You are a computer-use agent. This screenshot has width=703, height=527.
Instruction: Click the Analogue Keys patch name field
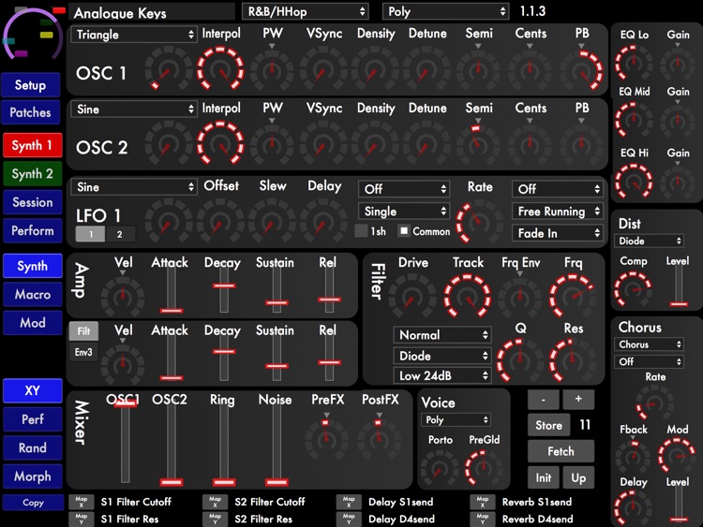pos(152,12)
